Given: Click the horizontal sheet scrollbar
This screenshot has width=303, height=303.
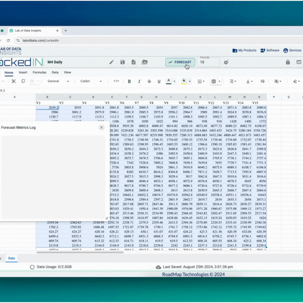Looking at the screenshot, I should coord(80,252).
